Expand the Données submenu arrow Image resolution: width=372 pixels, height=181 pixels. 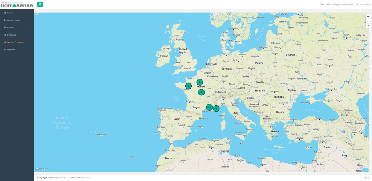(x=31, y=35)
